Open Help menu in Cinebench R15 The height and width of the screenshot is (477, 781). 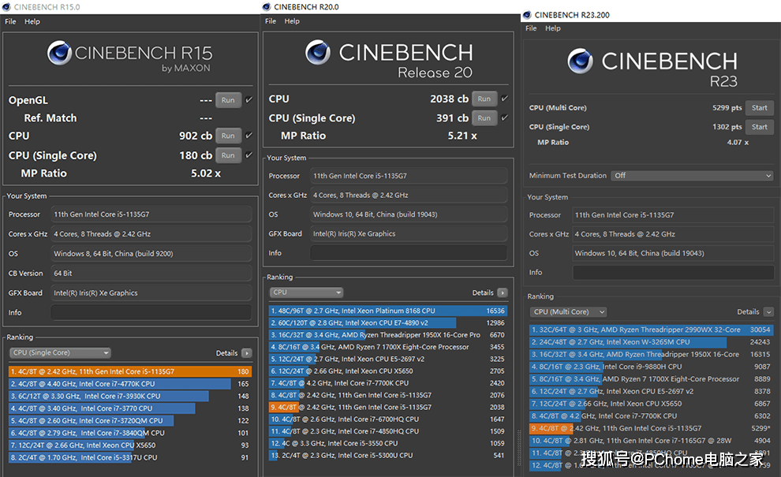pos(32,21)
